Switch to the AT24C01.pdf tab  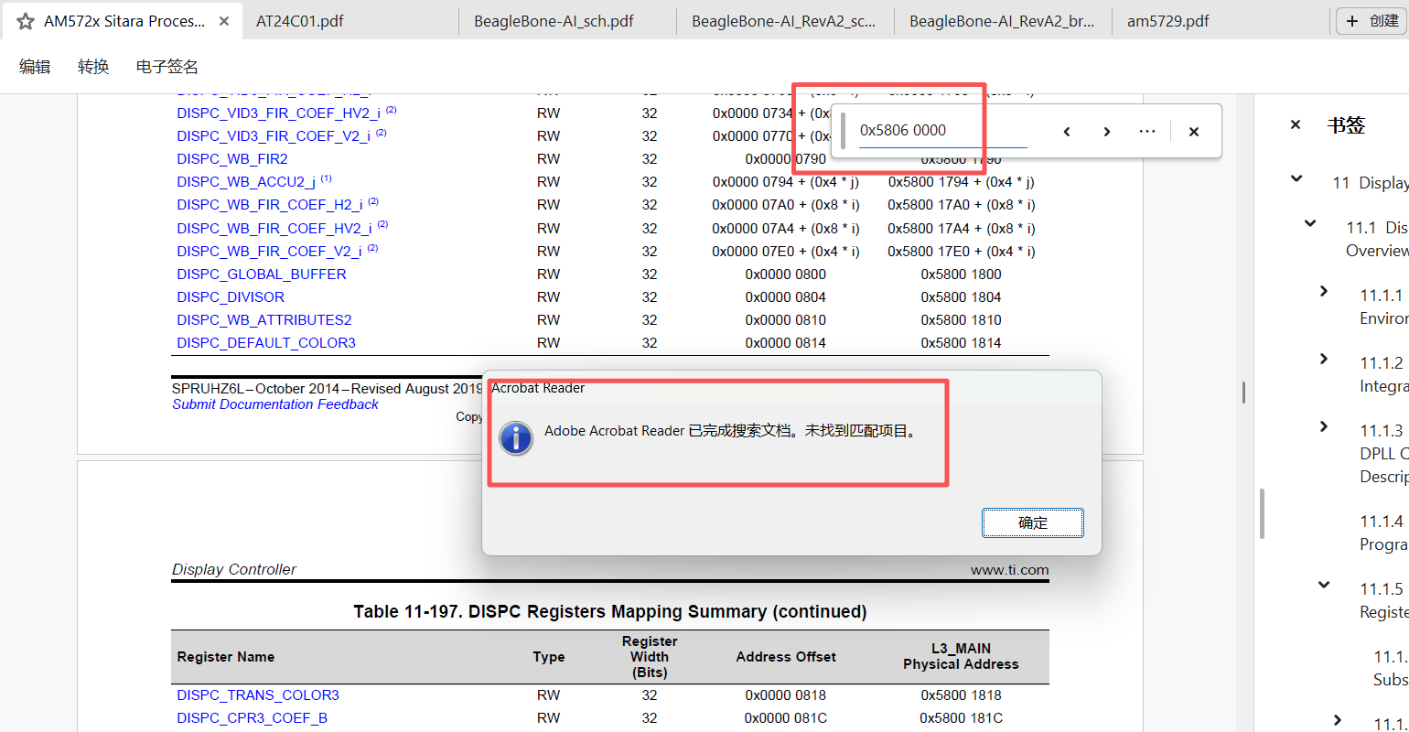point(300,21)
